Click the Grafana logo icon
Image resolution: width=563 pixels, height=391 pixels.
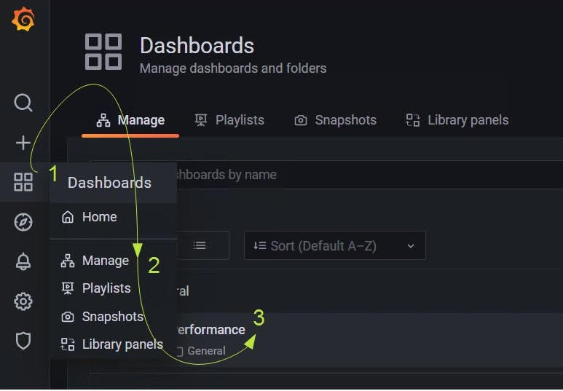[23, 19]
